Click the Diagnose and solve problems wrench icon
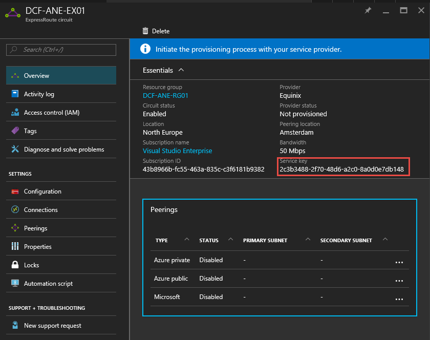Screen dimensions: 430x340 point(15,150)
